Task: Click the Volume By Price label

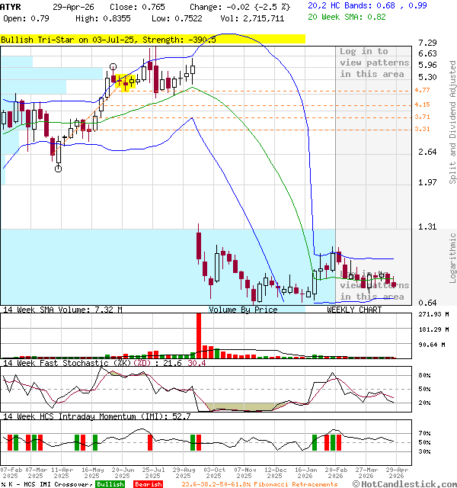Action: point(243,310)
